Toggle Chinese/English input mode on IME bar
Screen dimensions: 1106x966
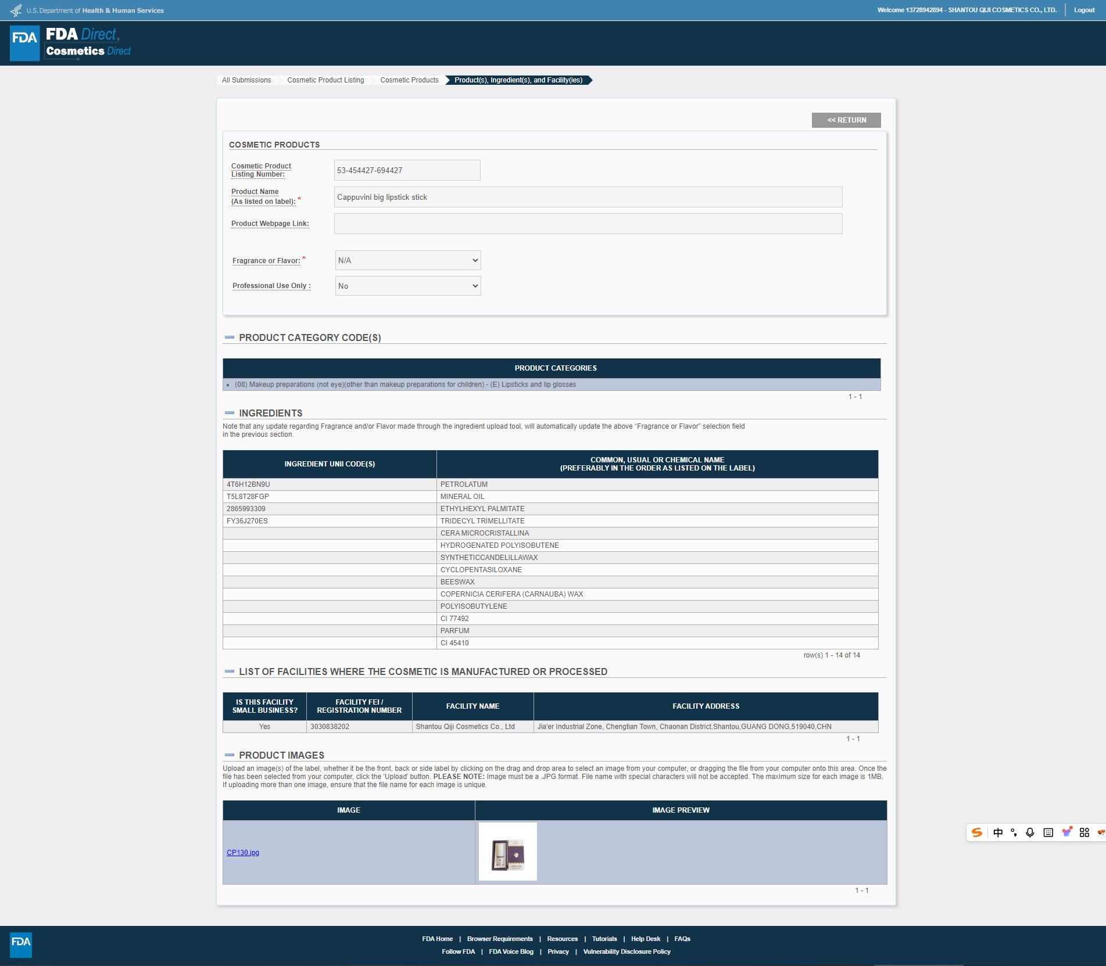998,832
